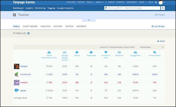Switch to the CHART BOARD tab
The image size is (176, 107).
click(x=30, y=26)
